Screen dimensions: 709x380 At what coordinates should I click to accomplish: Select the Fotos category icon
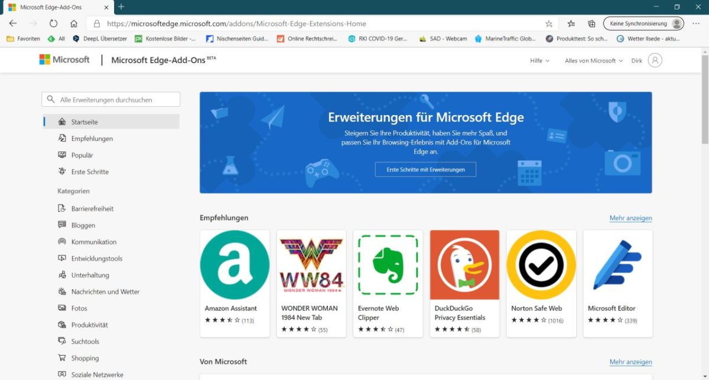tap(63, 308)
